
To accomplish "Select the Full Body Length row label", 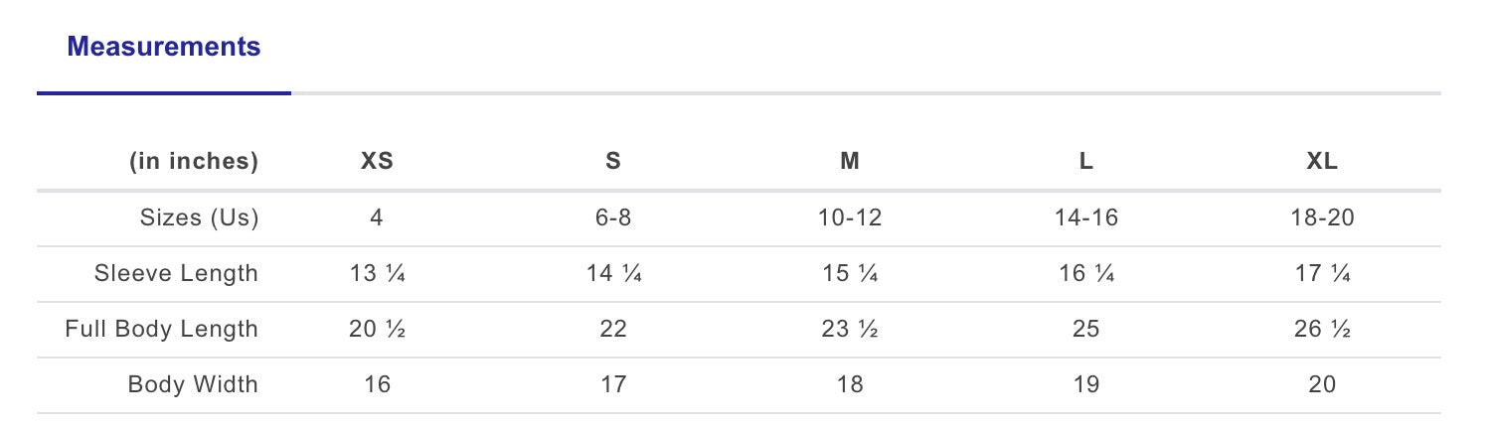I will (x=161, y=329).
